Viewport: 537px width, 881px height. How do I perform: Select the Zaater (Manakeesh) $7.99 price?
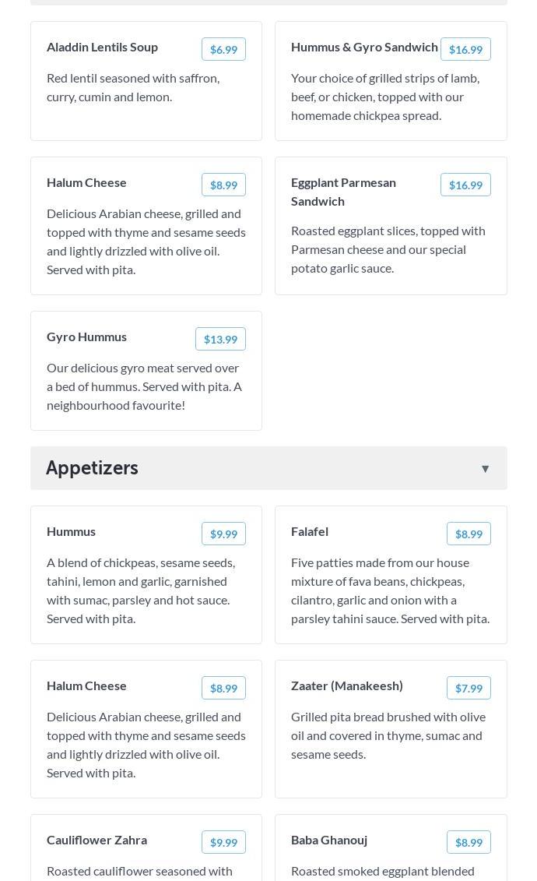tap(469, 688)
